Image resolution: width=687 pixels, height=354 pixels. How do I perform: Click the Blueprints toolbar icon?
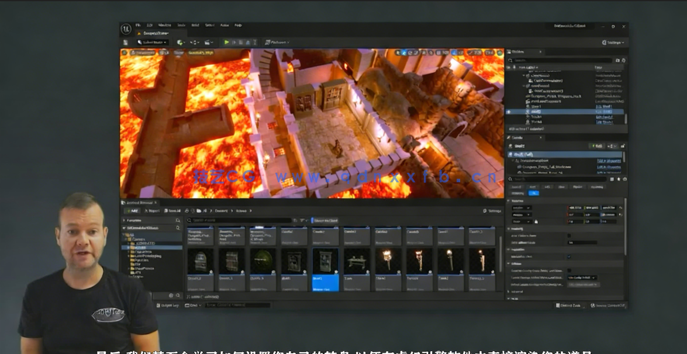[193, 42]
